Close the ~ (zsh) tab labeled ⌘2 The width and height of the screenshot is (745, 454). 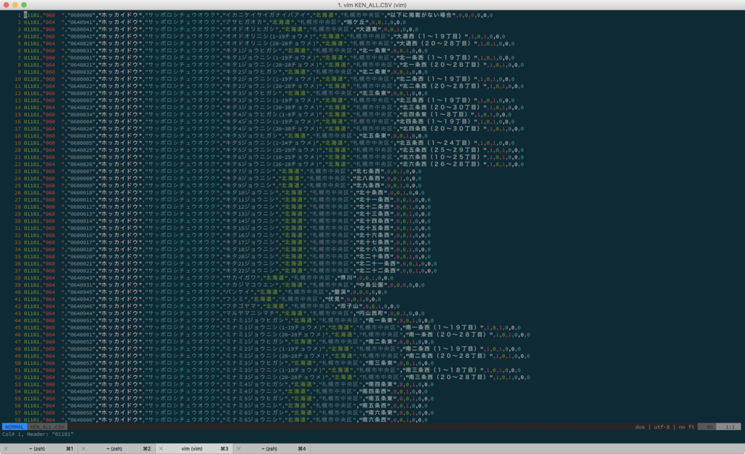pos(83,448)
